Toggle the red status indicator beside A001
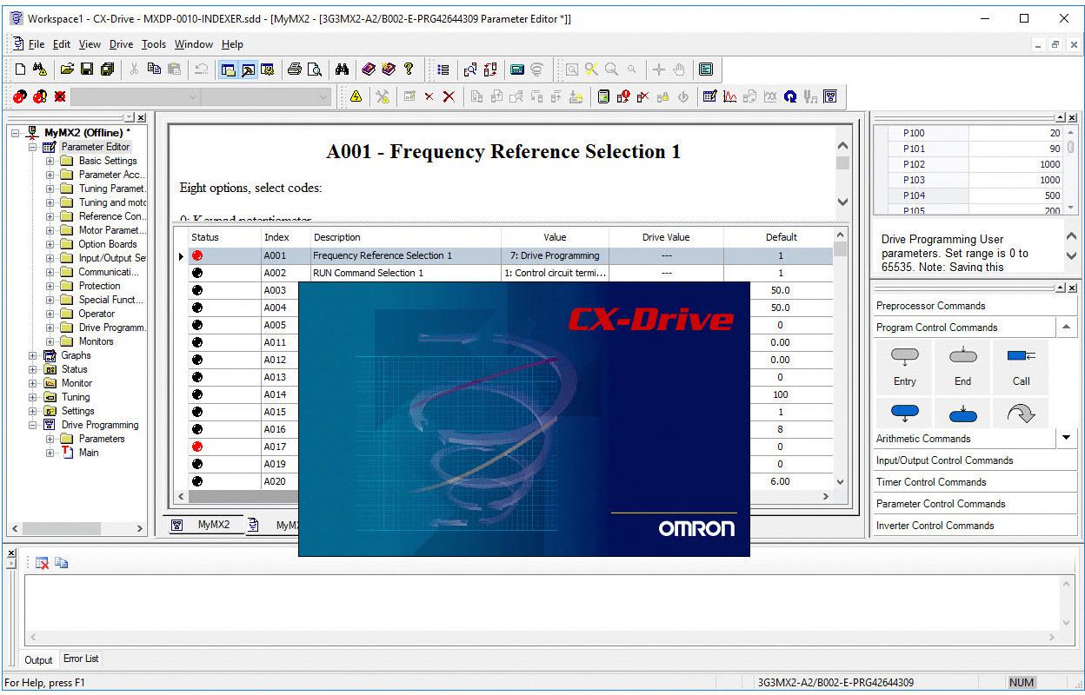The image size is (1085, 695). [198, 255]
